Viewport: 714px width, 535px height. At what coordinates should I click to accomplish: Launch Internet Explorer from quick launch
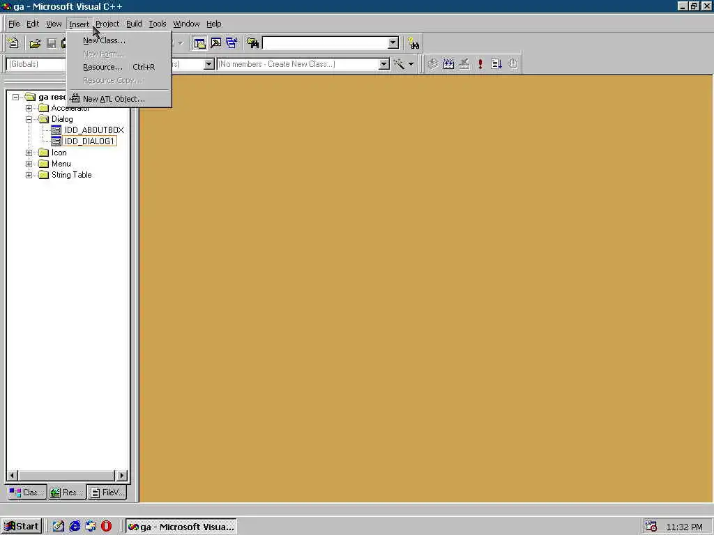[x=75, y=527]
